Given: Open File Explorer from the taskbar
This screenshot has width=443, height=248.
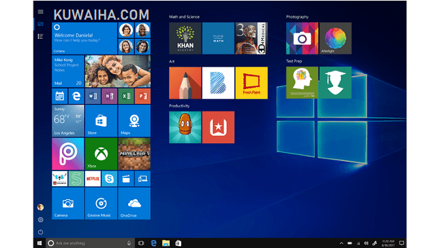Looking at the screenshot, I should (166, 243).
